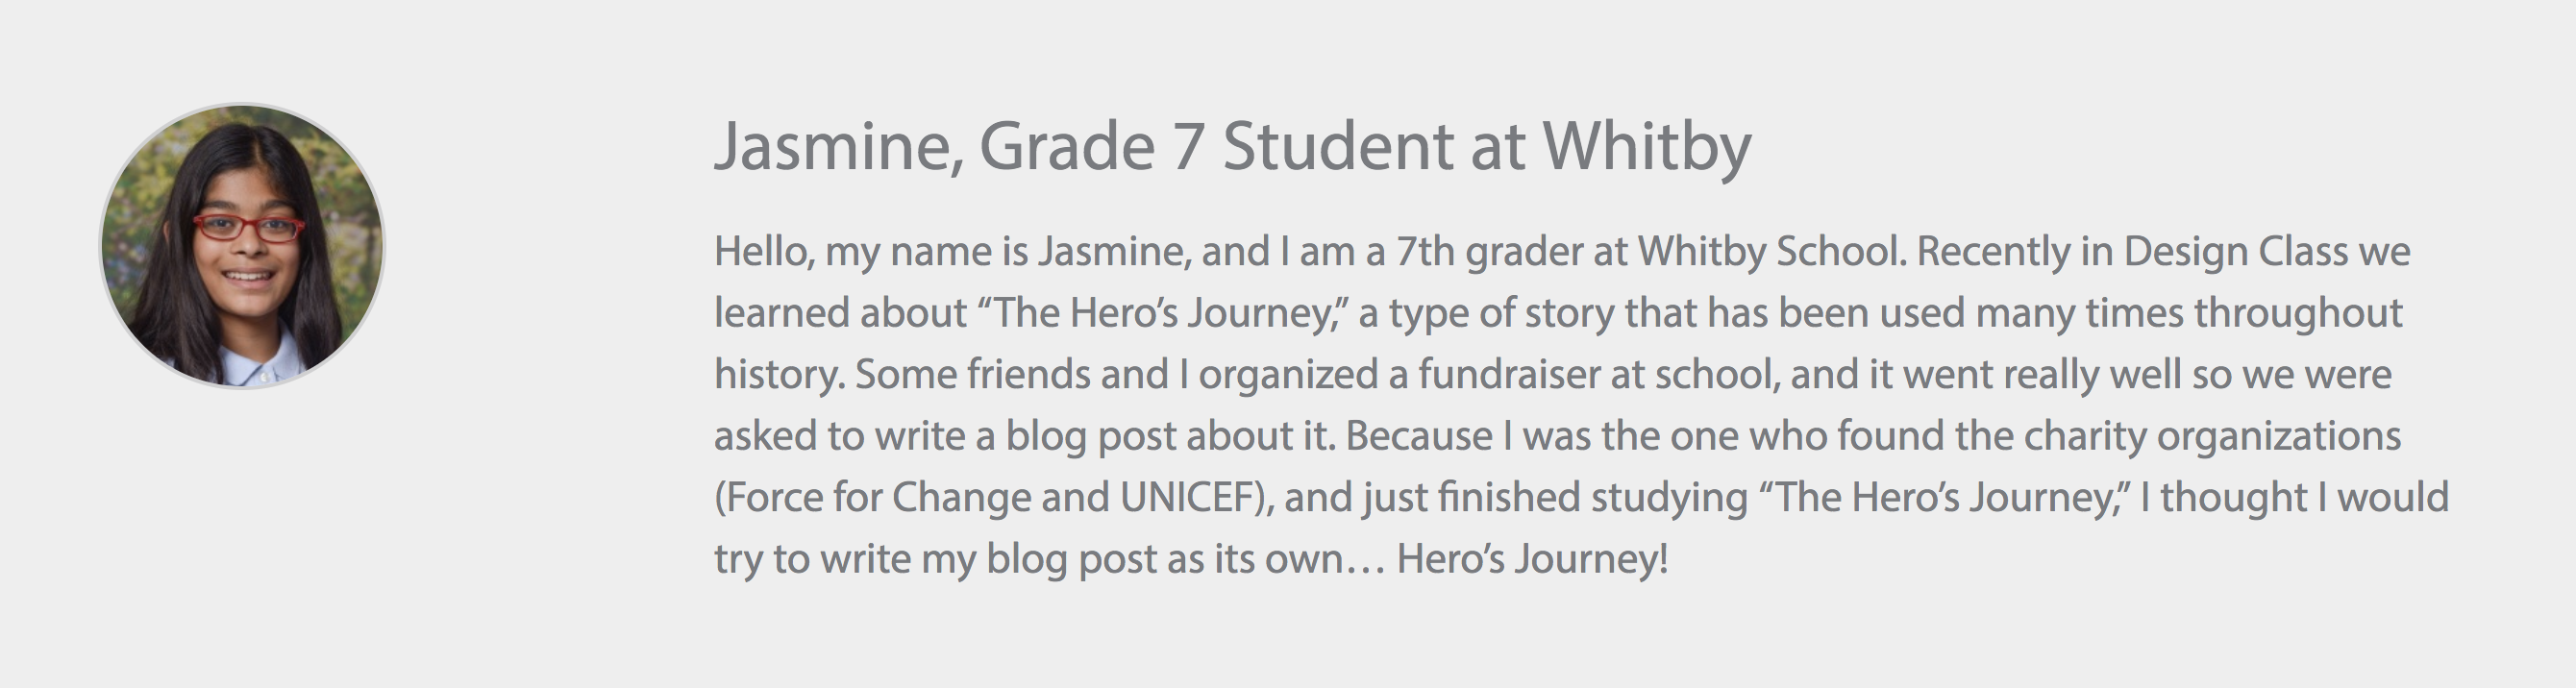This screenshot has height=688, width=2576.
Task: Click the word 'Whitby' in the heading
Action: (x=1647, y=147)
